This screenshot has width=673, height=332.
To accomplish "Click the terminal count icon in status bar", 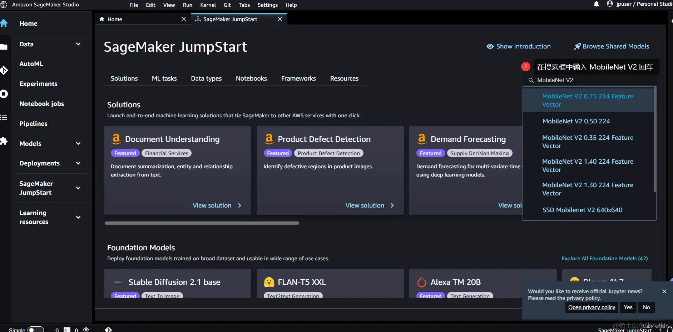I will coord(67,330).
